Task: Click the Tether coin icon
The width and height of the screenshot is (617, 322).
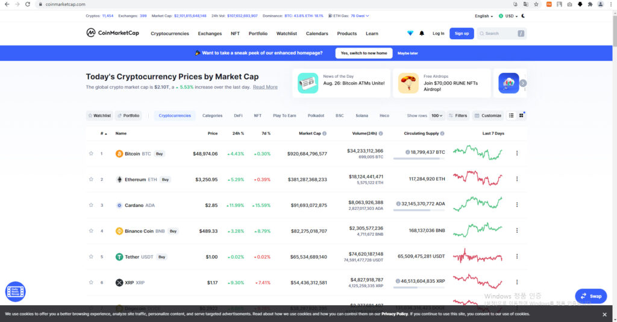Action: point(119,257)
